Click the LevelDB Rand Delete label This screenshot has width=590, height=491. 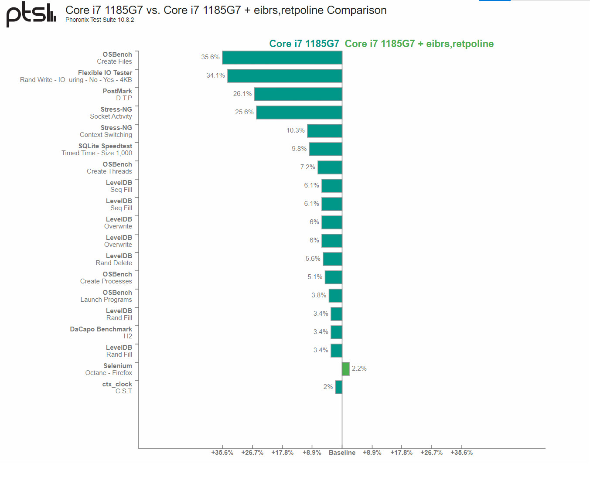tap(114, 259)
